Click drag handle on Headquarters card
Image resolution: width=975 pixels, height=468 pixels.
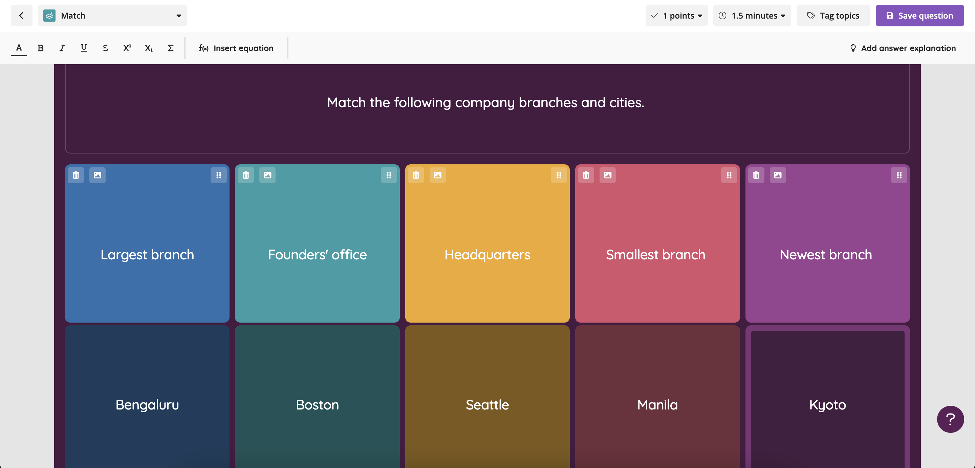point(559,175)
